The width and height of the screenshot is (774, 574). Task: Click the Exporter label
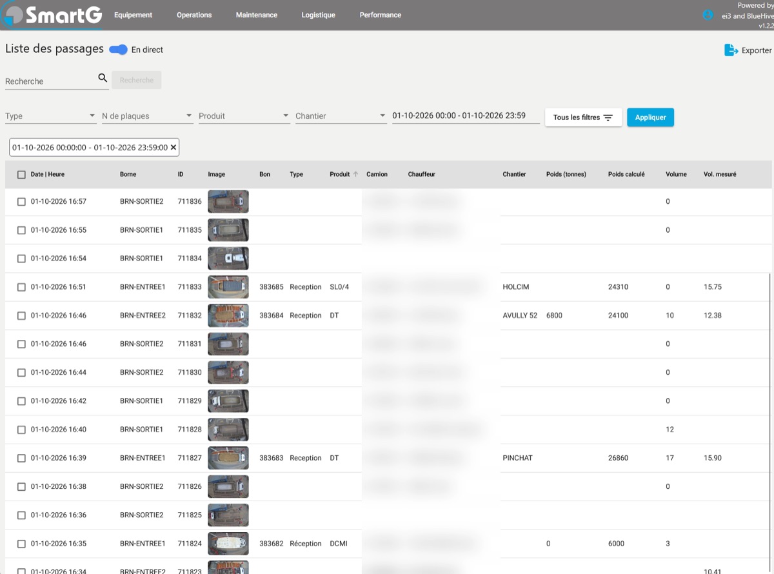click(757, 50)
